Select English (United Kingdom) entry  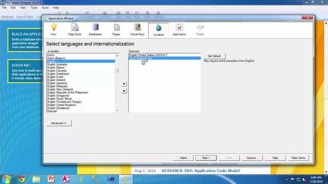pyautogui.click(x=81, y=105)
